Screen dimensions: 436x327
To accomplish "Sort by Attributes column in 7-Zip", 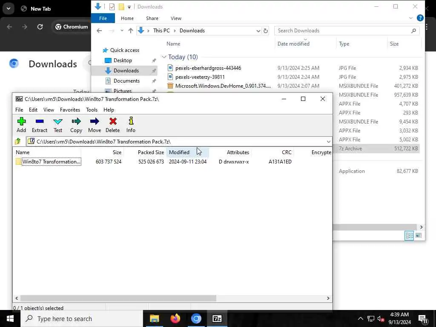I will point(230,152).
